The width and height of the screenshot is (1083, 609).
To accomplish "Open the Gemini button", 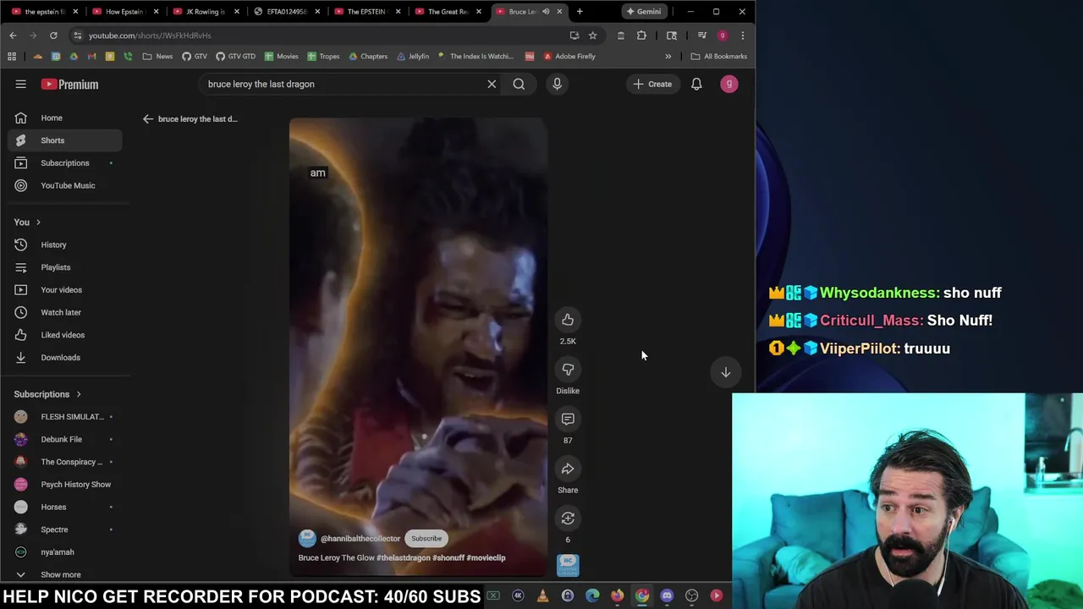I will [644, 11].
